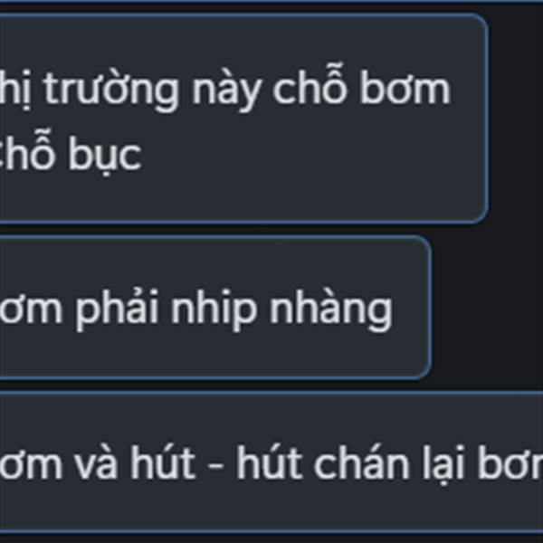
Task: Click the word "bục" in the first bubble
Action: 105,154
